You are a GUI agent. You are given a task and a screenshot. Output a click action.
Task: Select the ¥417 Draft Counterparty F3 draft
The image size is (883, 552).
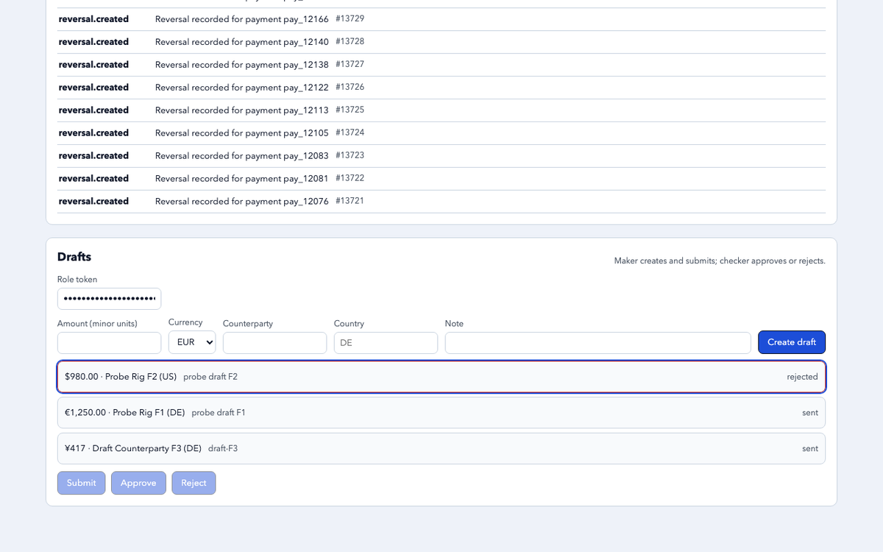(441, 448)
